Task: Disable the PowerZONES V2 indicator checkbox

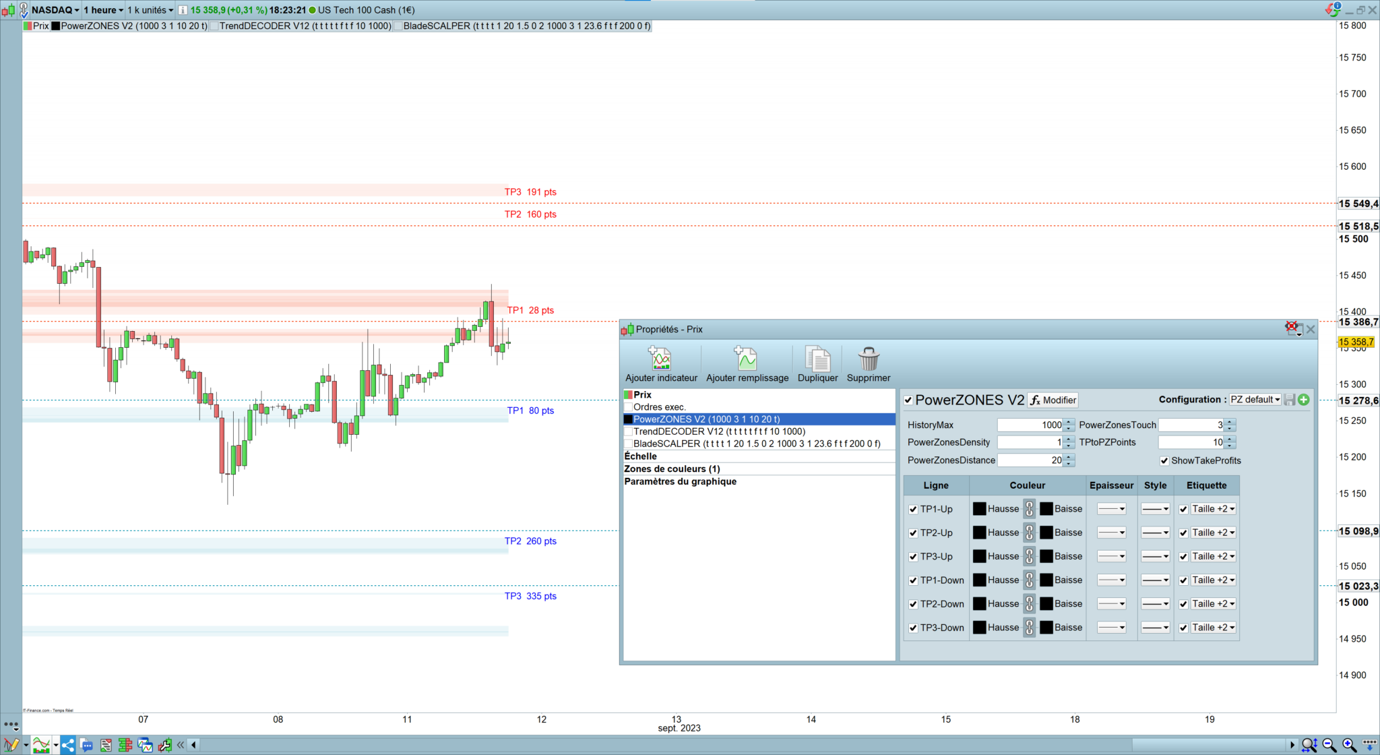Action: point(908,400)
